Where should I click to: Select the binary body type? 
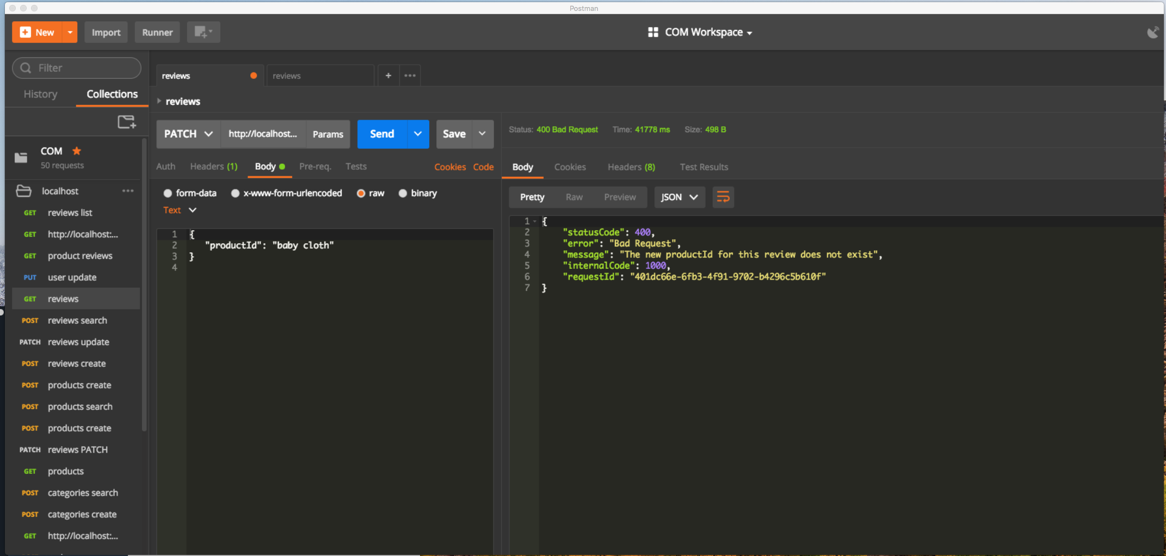[403, 193]
